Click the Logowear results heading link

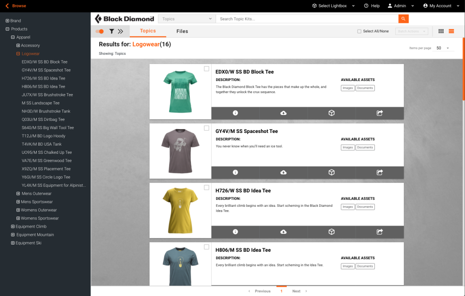(x=146, y=44)
